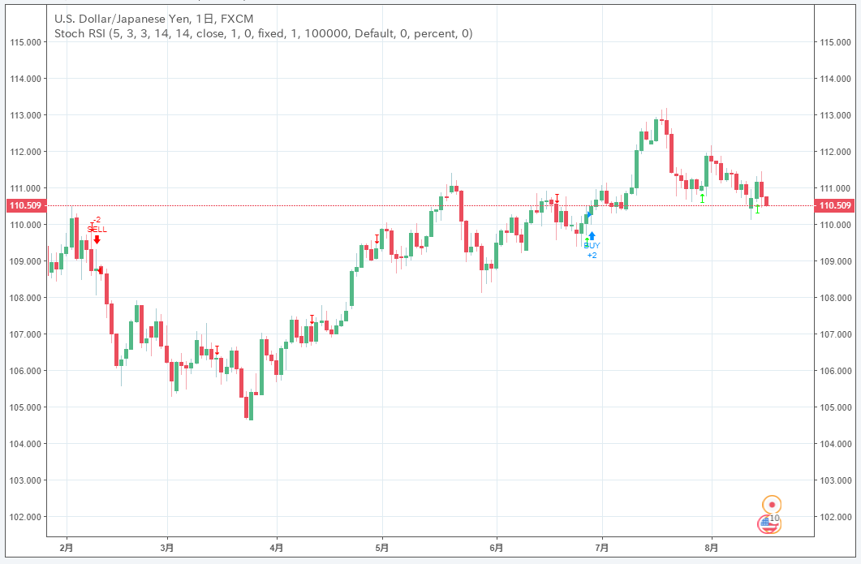Click the 5月 date axis label
861x564 pixels.
coord(382,548)
